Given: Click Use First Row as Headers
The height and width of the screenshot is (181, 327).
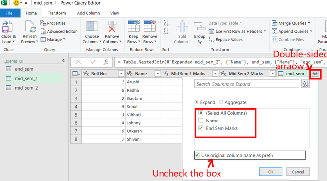Looking at the screenshot, I should click(237, 31).
